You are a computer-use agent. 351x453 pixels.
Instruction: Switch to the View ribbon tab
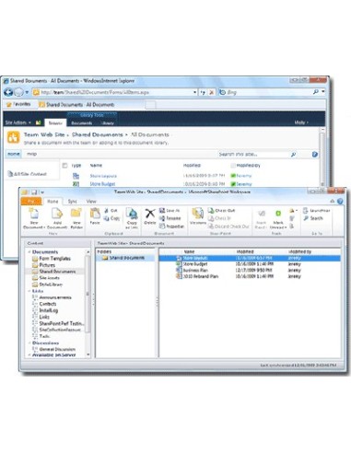pyautogui.click(x=91, y=202)
